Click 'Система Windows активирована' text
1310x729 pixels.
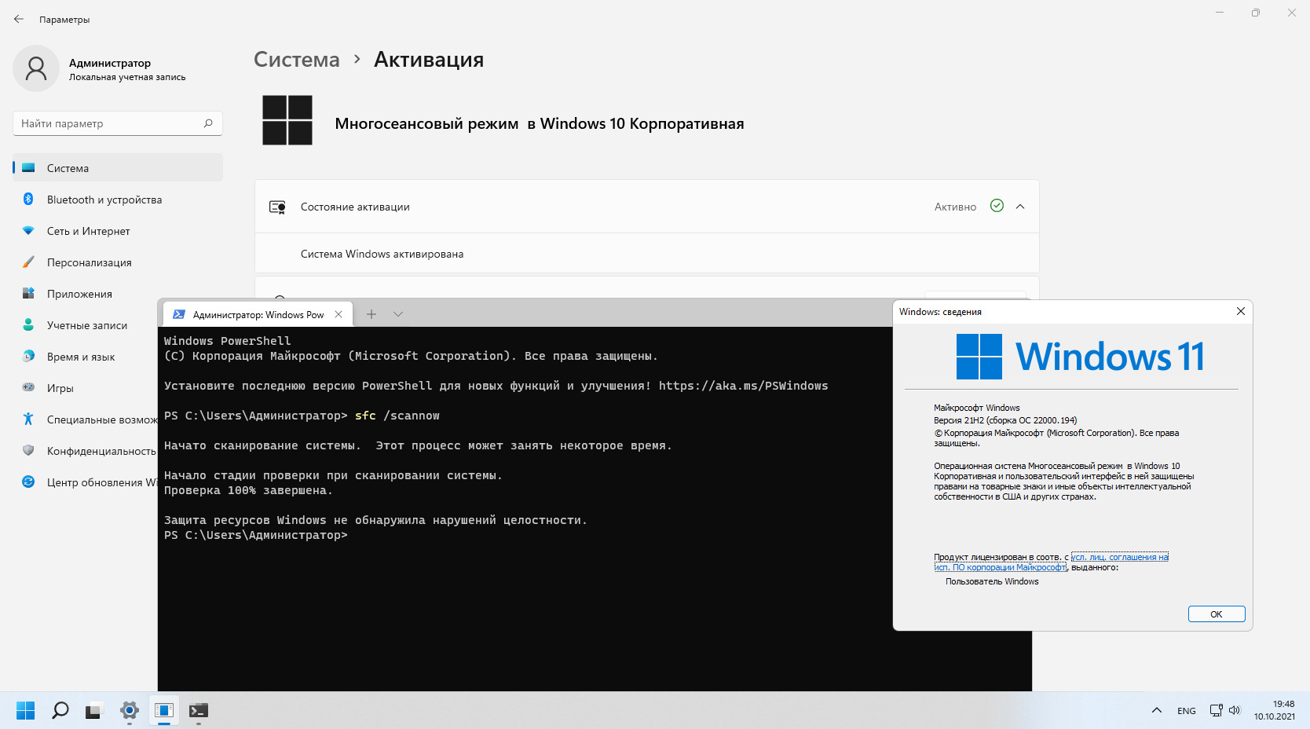(382, 254)
